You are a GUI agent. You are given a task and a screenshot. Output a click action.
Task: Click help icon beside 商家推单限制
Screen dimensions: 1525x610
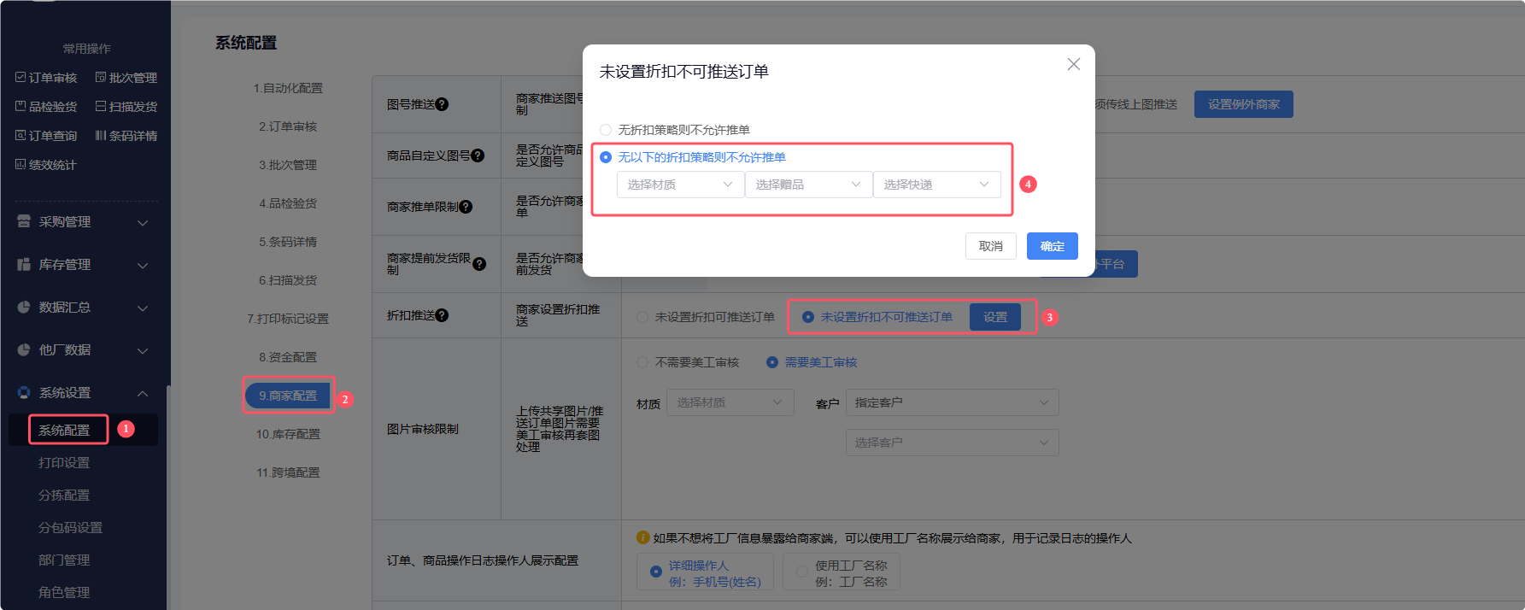(x=466, y=207)
